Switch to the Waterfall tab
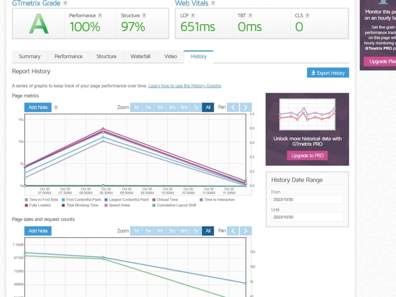The image size is (396, 297). coord(140,56)
